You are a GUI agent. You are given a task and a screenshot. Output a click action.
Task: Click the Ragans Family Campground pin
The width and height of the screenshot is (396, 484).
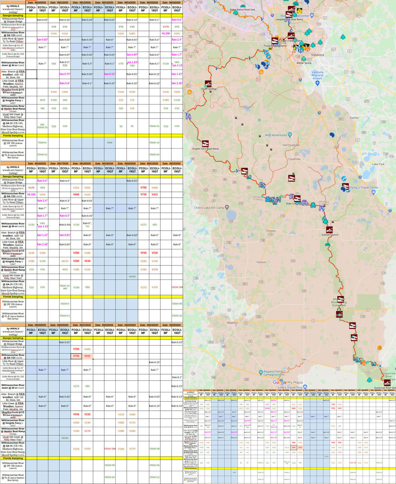click(x=261, y=372)
